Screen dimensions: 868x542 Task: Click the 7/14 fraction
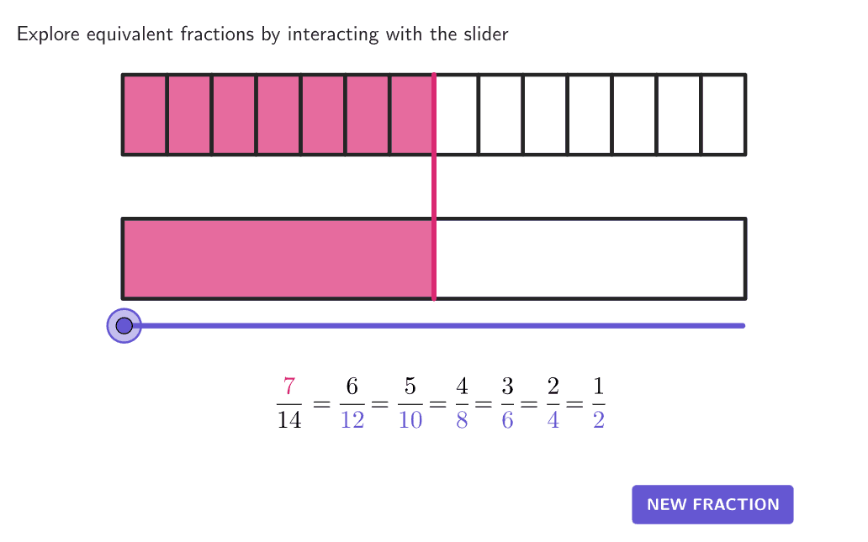(x=288, y=403)
